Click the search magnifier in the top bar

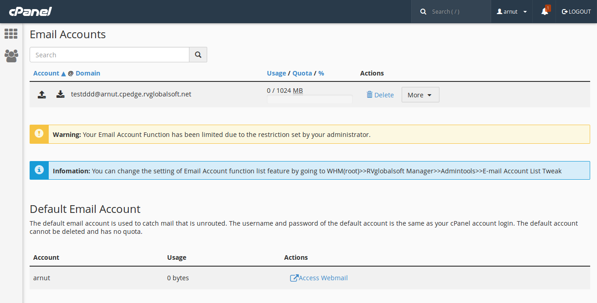tap(423, 11)
